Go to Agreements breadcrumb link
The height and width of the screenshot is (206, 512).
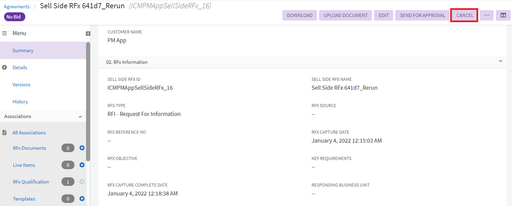(x=17, y=6)
